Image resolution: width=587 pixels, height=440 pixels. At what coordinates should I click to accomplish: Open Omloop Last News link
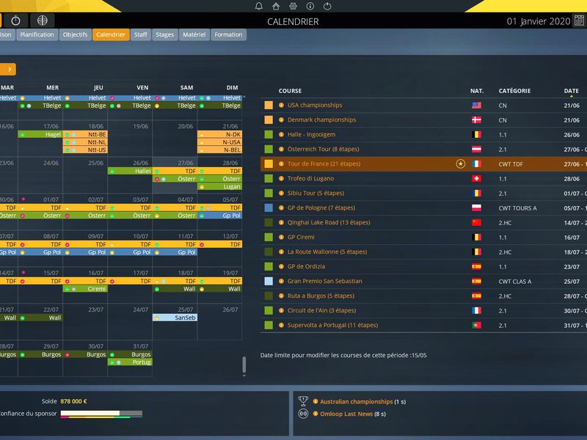coord(346,414)
